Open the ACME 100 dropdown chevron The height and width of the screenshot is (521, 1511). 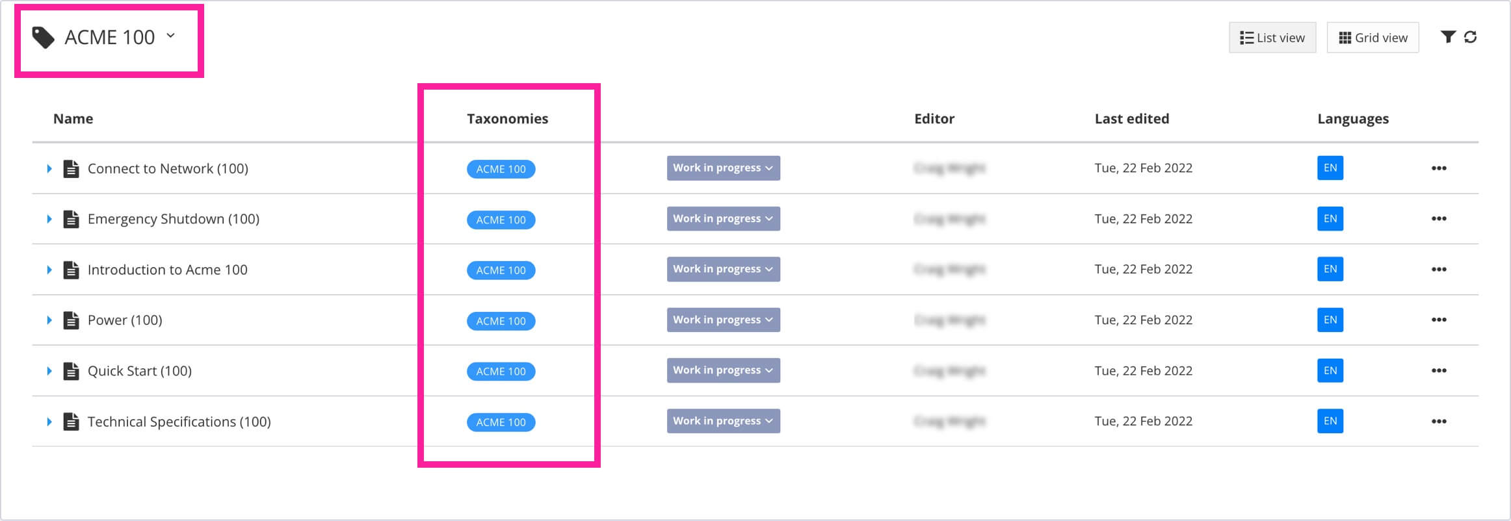170,37
